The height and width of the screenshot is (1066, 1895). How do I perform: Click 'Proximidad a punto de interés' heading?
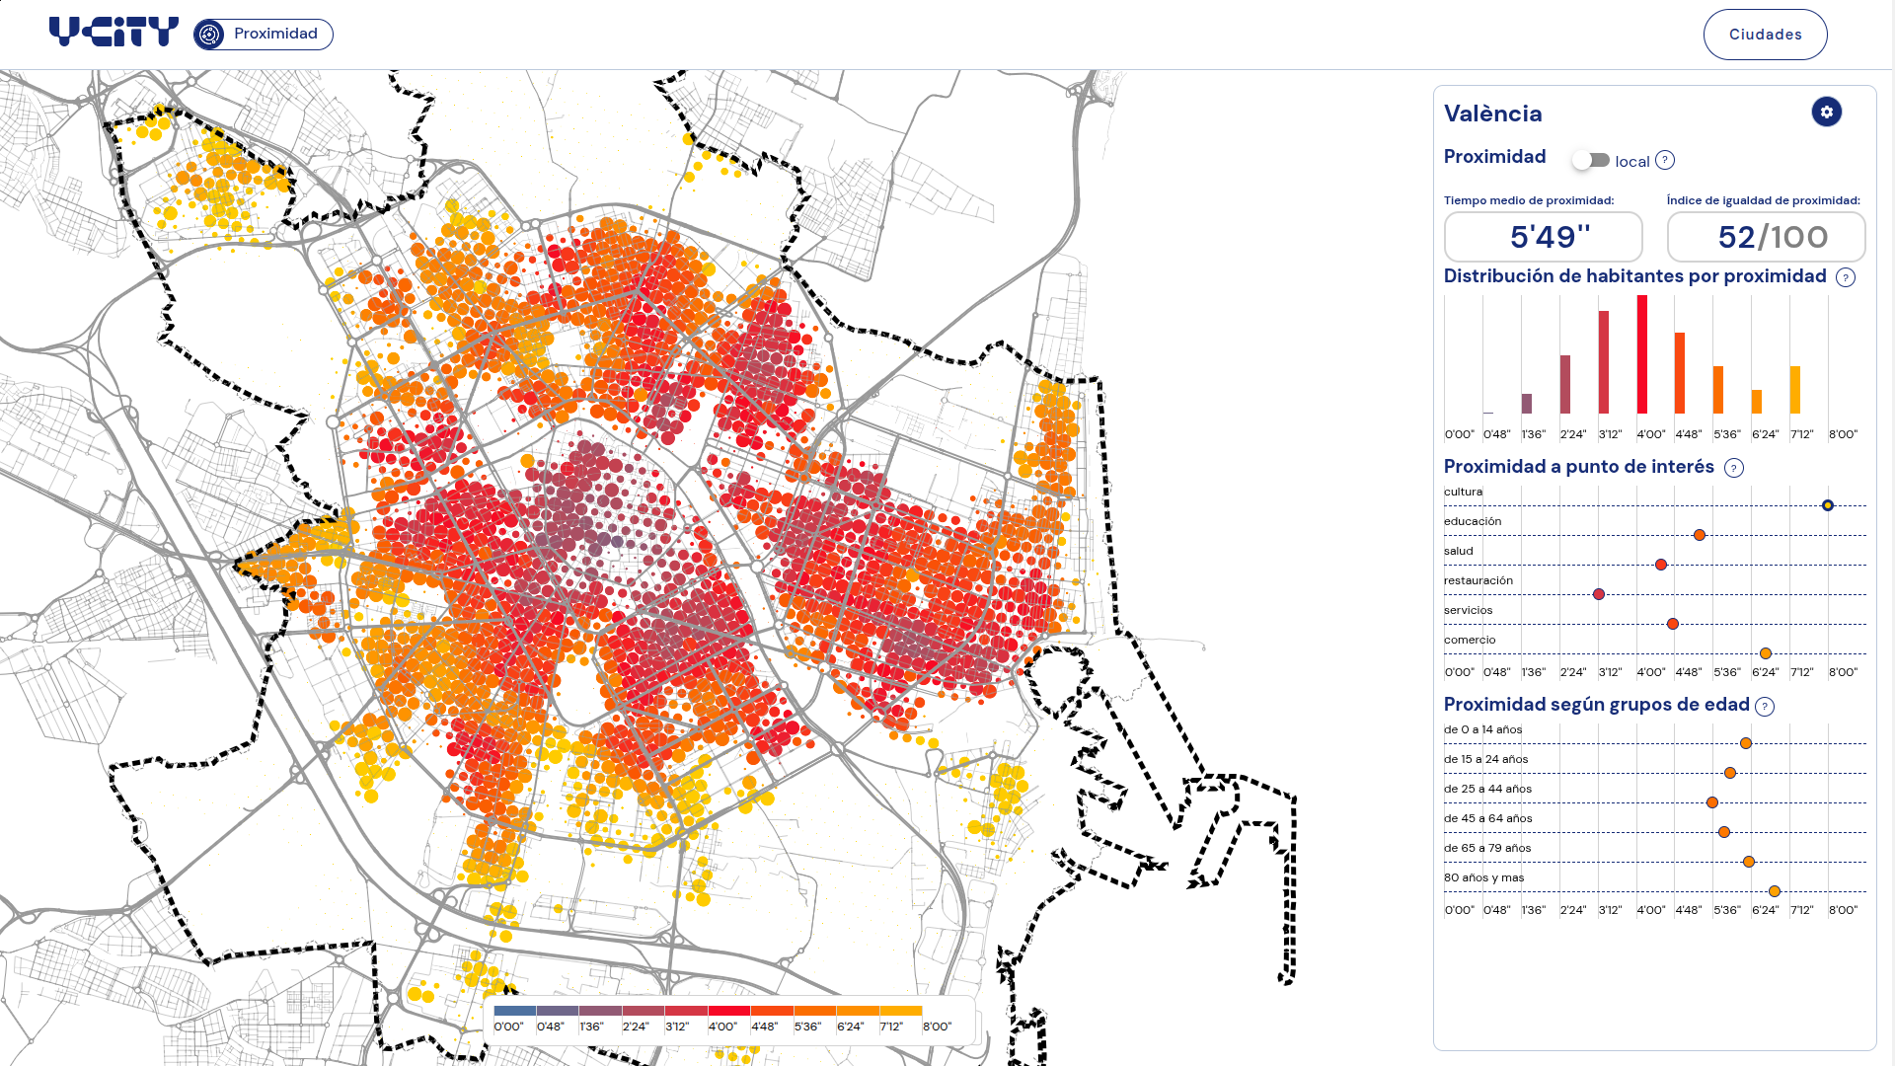[1579, 467]
